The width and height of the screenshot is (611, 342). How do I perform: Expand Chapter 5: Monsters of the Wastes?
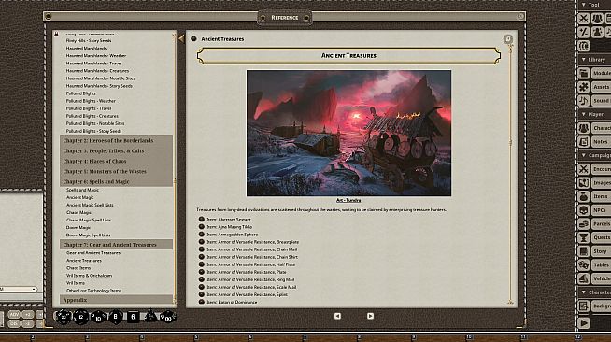pos(116,171)
